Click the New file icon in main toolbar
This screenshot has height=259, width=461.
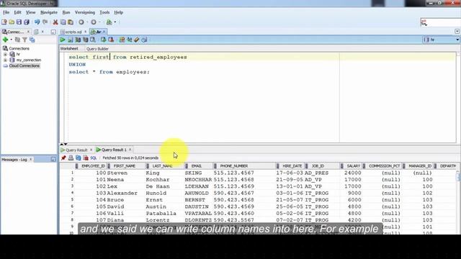pos(4,22)
